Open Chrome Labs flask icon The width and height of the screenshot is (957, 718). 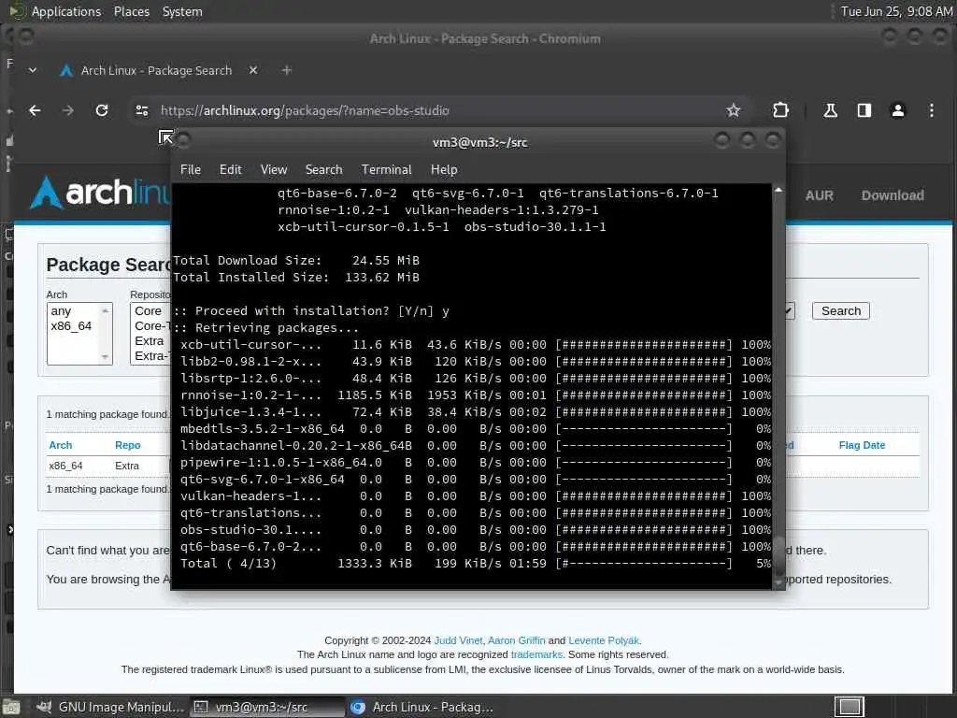point(830,110)
